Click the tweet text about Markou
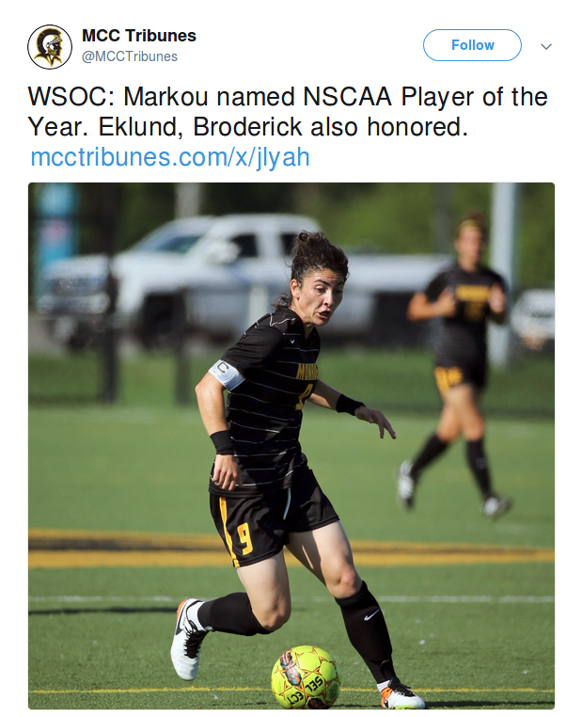Image resolution: width=566 pixels, height=717 pixels. click(x=288, y=112)
